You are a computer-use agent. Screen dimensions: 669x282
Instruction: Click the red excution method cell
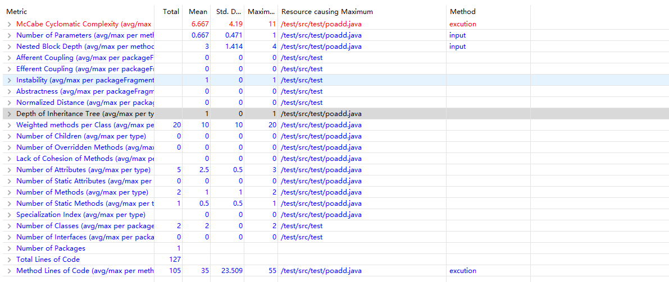(x=462, y=24)
